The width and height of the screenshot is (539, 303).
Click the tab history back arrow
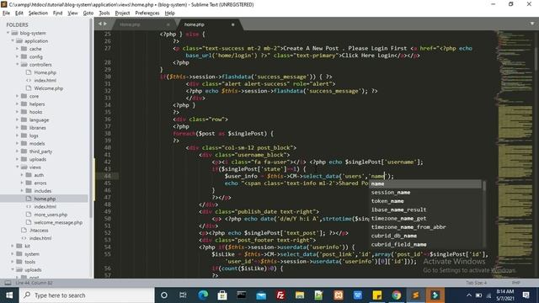pyautogui.click(x=100, y=24)
